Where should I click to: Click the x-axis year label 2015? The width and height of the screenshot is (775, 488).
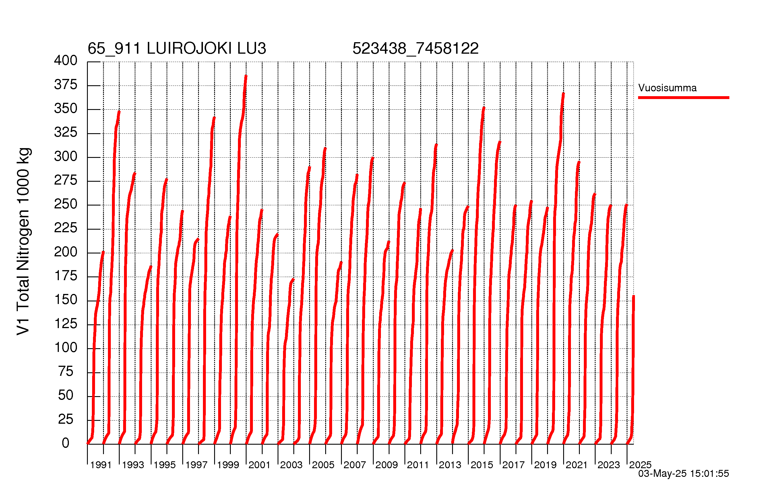click(482, 465)
